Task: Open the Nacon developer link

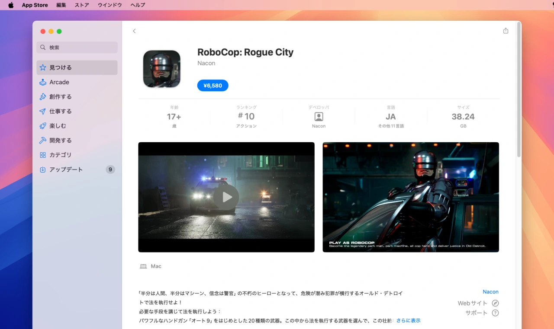Action: click(490, 292)
